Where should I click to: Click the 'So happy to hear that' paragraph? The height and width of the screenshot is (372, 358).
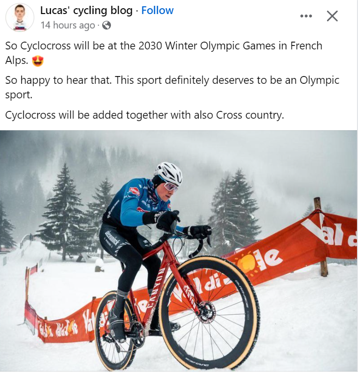point(172,87)
